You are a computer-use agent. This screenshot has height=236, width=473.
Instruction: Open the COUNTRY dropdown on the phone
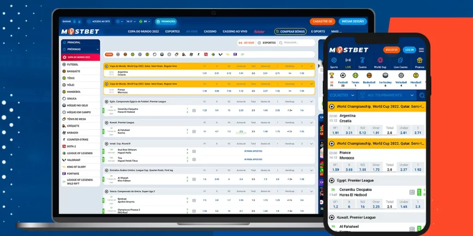[342, 95]
